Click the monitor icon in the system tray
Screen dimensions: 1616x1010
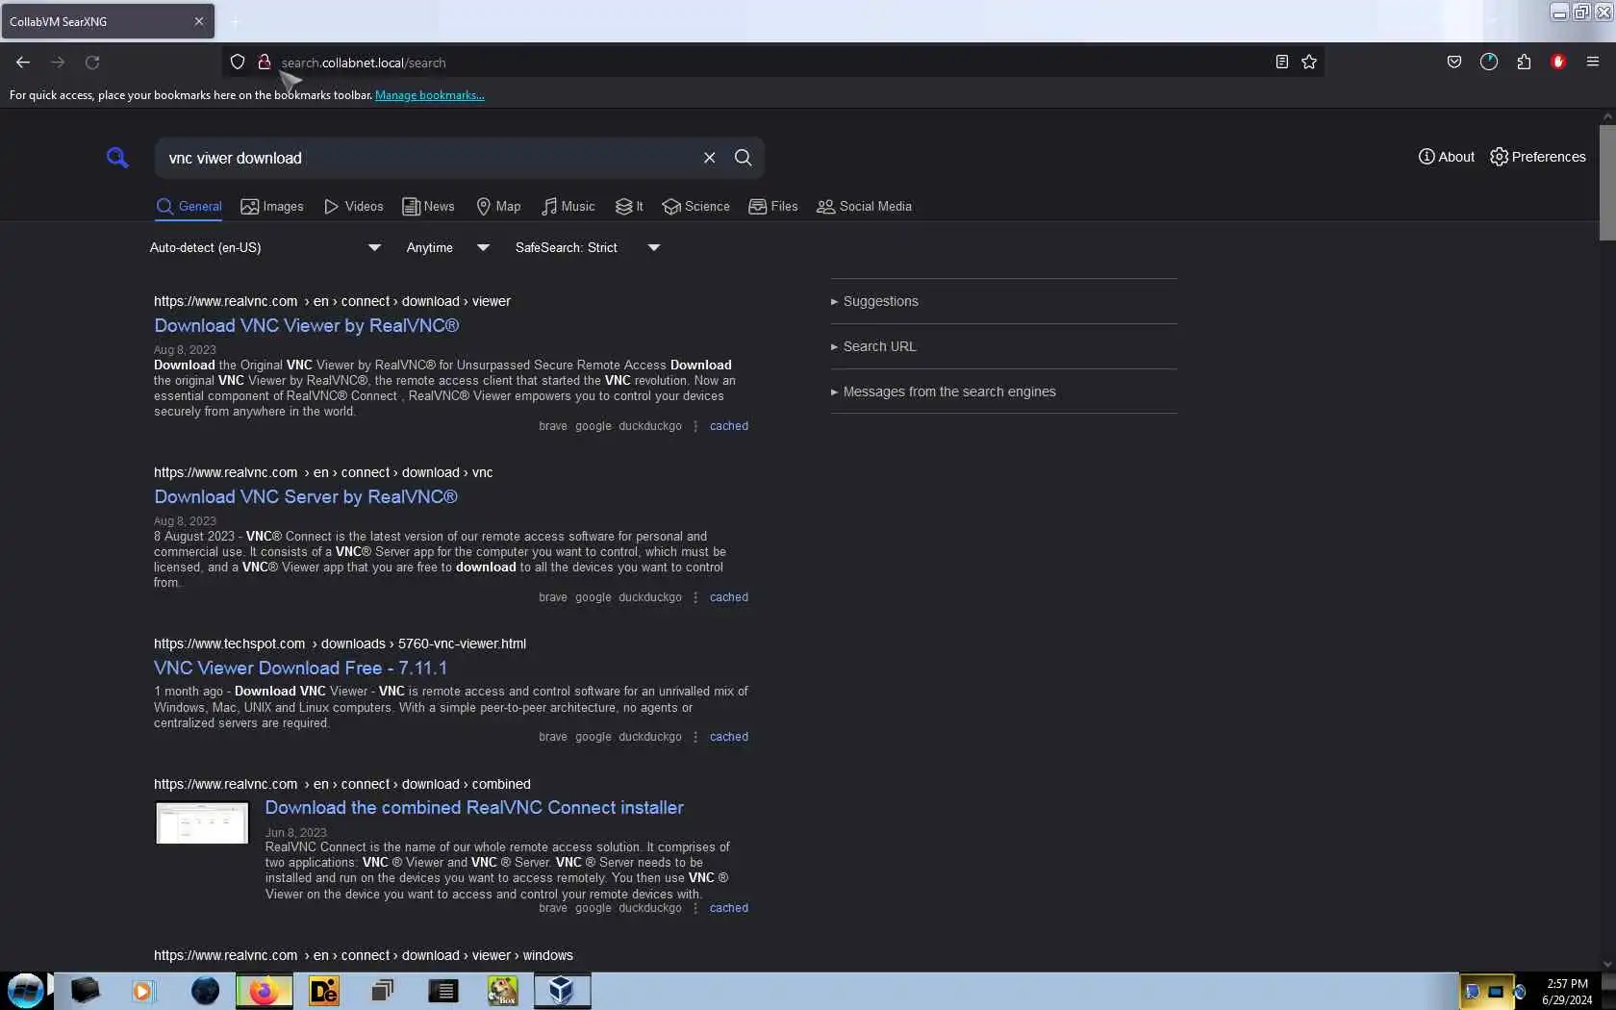1496,992
